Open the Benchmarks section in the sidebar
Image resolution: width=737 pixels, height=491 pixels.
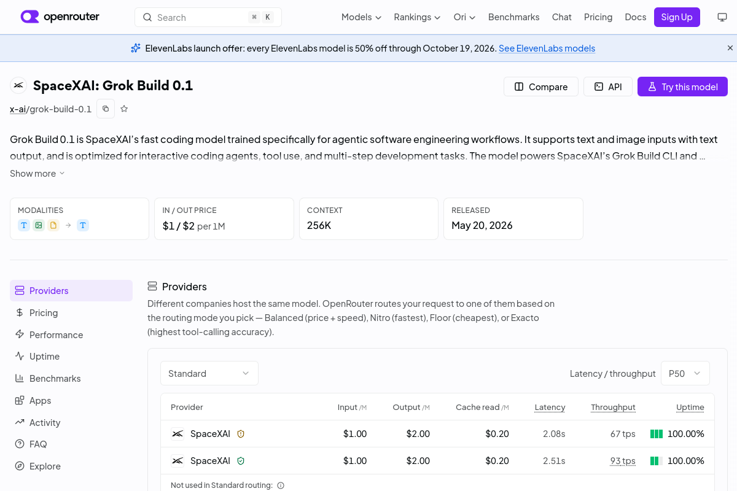pyautogui.click(x=71, y=379)
